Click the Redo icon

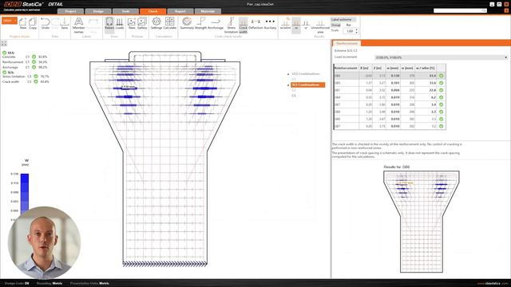[x=55, y=23]
